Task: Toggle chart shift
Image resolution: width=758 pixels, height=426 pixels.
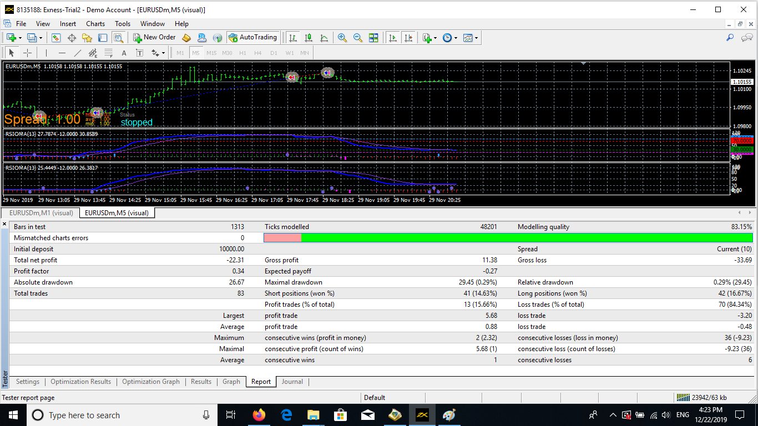Action: click(408, 38)
